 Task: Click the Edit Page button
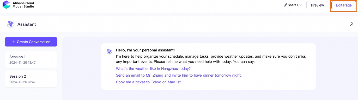(344, 5)
